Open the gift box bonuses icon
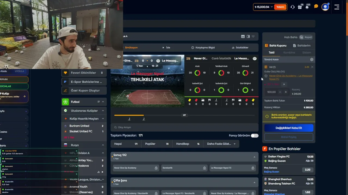The width and height of the screenshot is (348, 195). (x=300, y=7)
